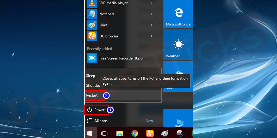
Task: Click the UC Browser taskbar icon
Action: [150, 133]
